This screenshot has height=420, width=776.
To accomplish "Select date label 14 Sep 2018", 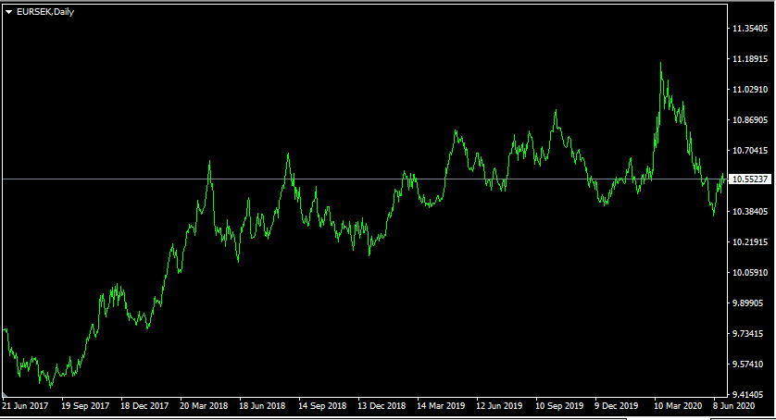I will tap(322, 406).
